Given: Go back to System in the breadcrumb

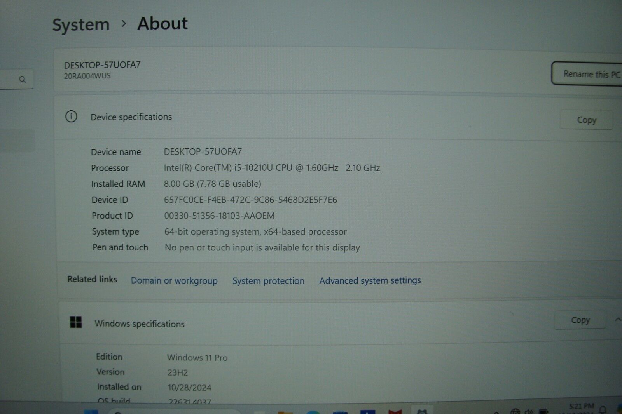Looking at the screenshot, I should tap(81, 25).
